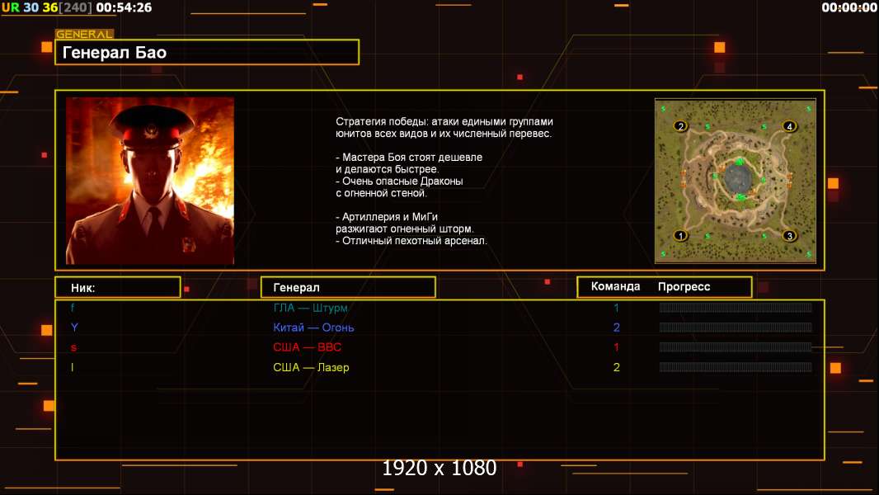Select player 's' nickname row

(73, 347)
